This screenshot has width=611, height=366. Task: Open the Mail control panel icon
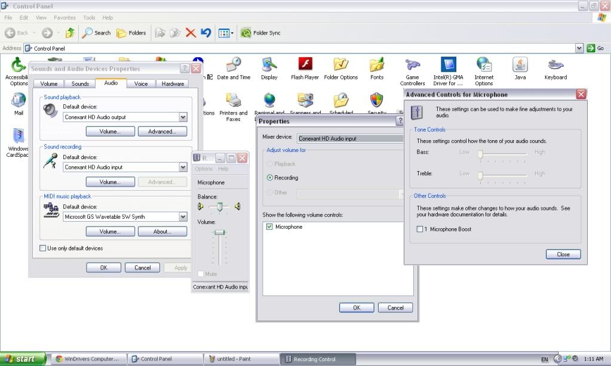click(x=19, y=104)
